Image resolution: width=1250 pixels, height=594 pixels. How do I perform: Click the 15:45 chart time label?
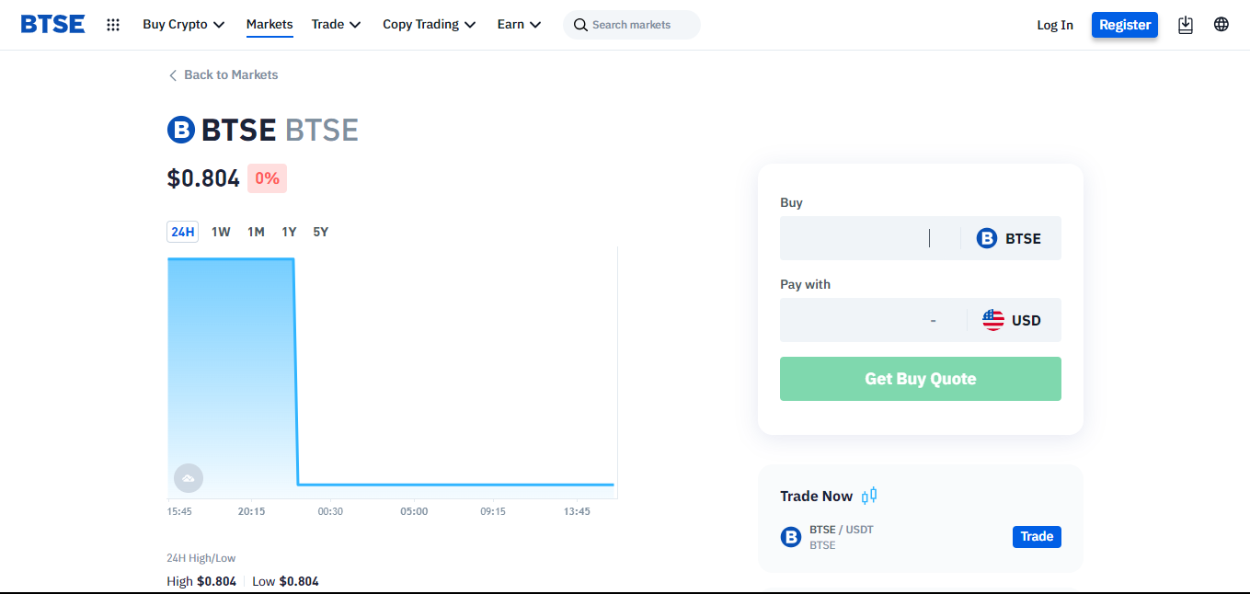pos(179,511)
